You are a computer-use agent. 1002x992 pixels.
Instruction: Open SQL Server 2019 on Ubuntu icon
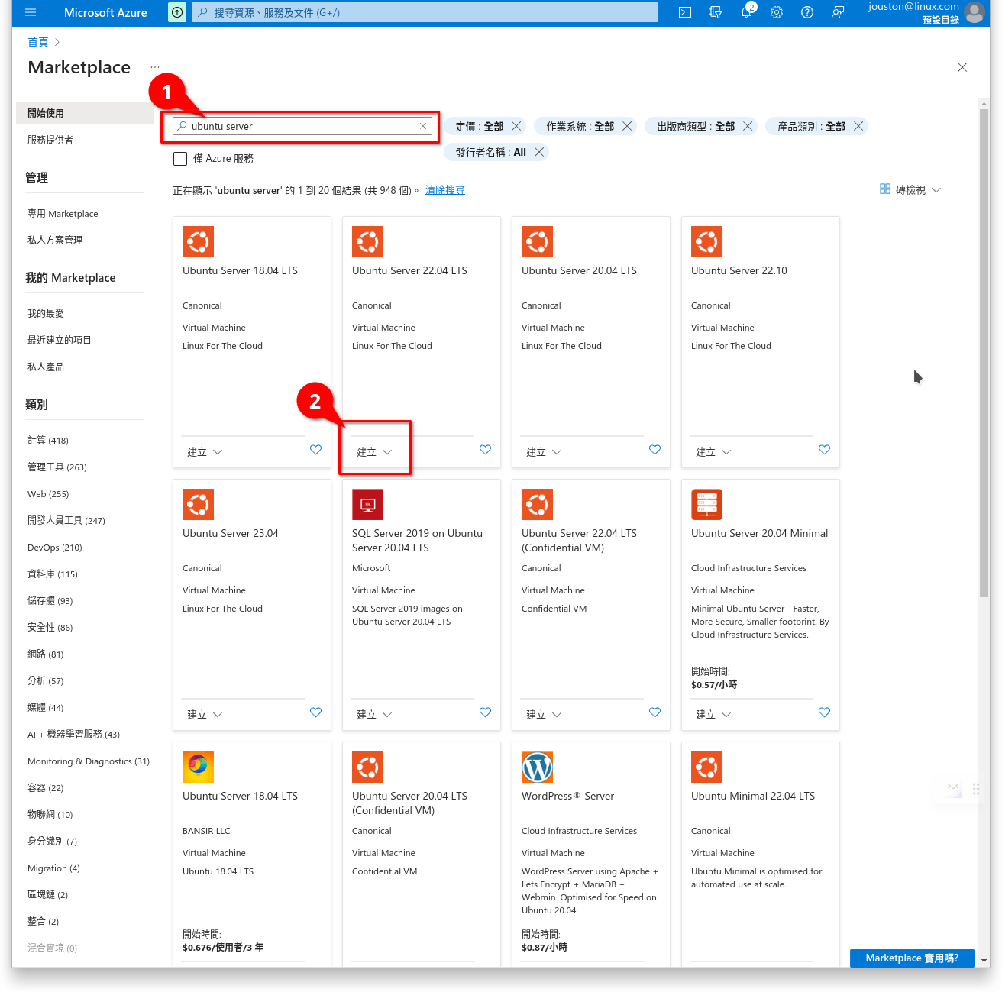(x=367, y=505)
